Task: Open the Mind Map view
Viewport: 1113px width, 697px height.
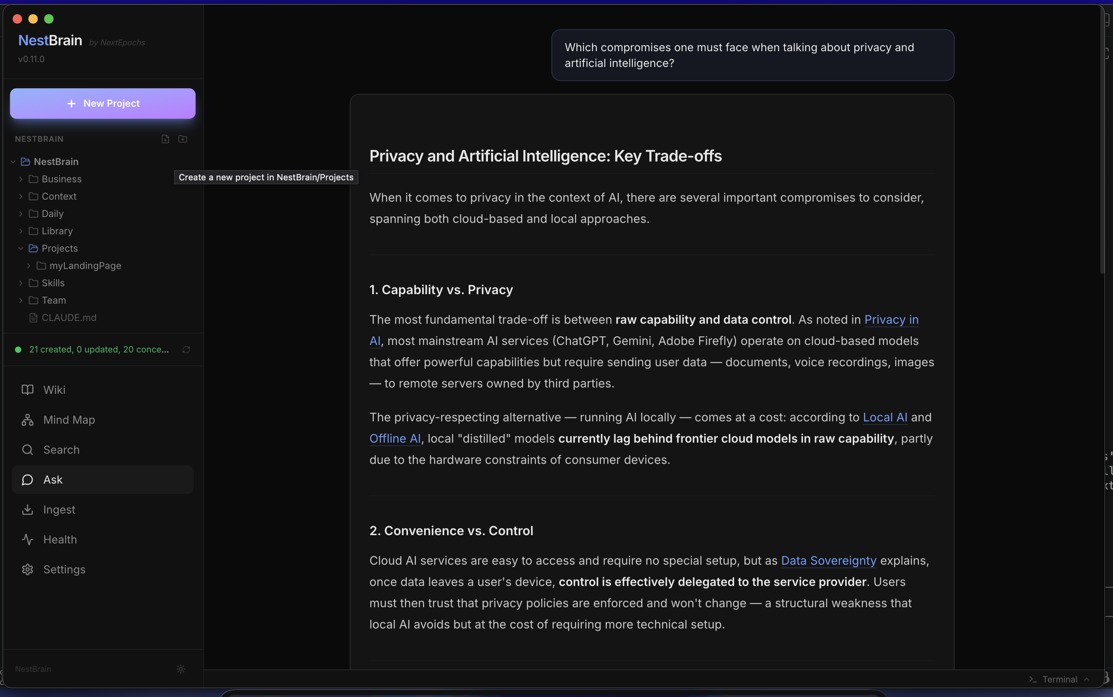Action: pyautogui.click(x=69, y=420)
